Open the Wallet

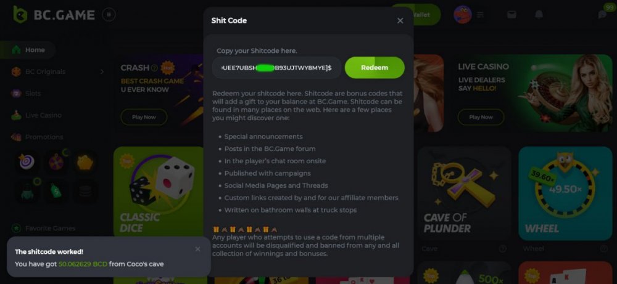pyautogui.click(x=422, y=14)
